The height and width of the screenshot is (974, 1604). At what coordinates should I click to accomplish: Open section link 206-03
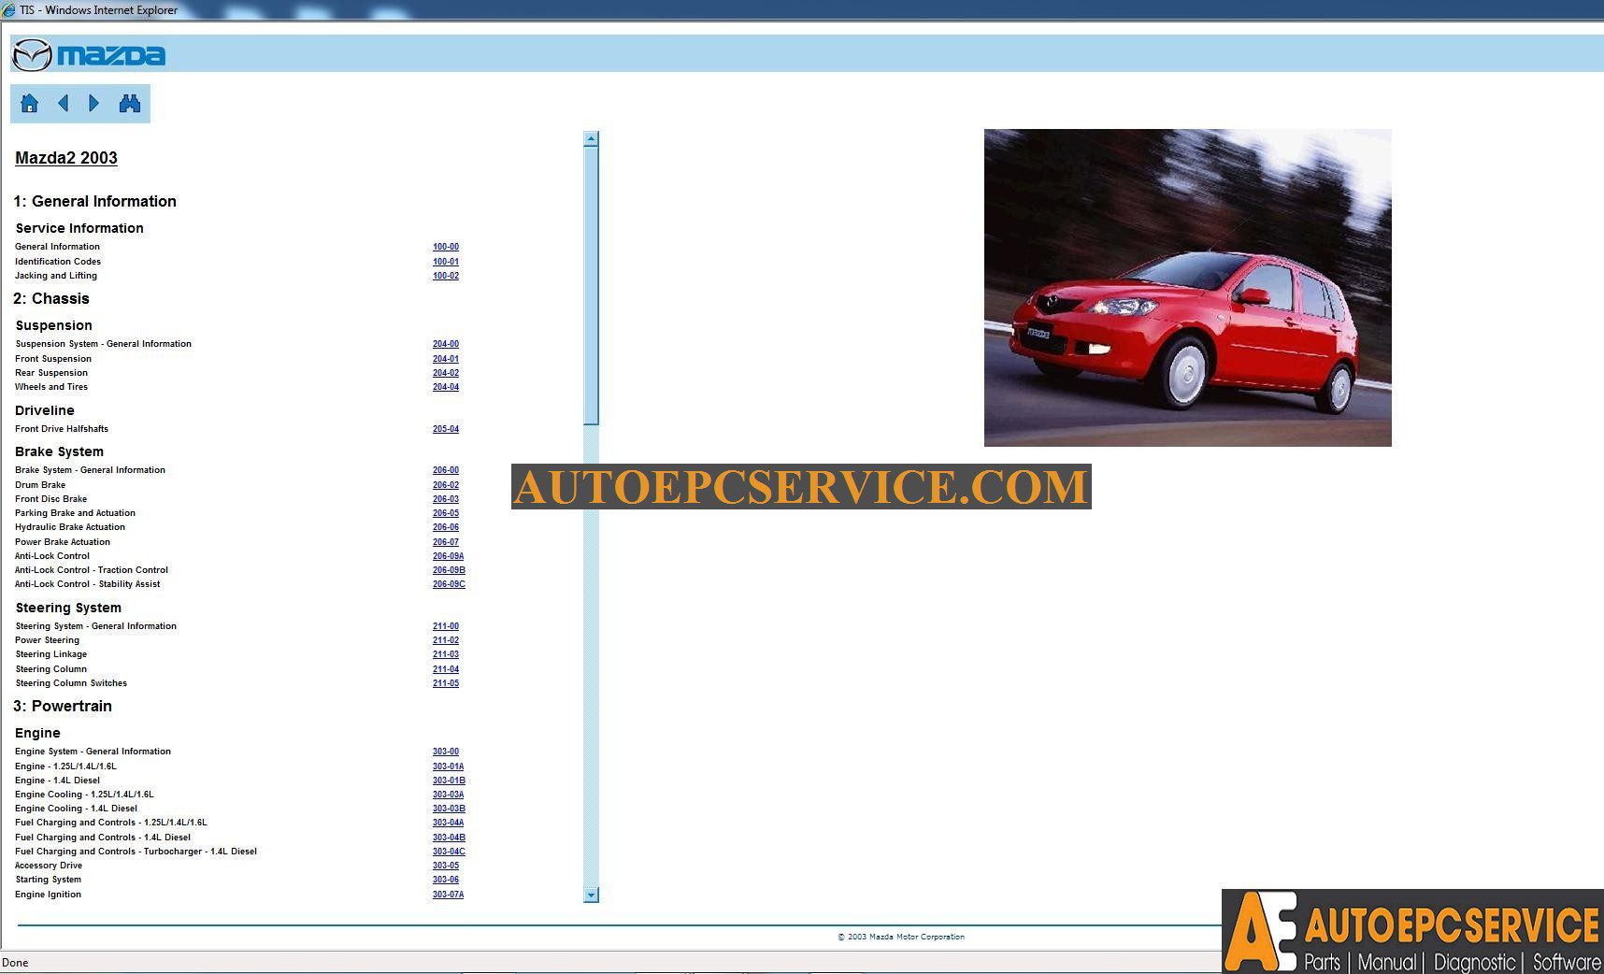tap(446, 499)
